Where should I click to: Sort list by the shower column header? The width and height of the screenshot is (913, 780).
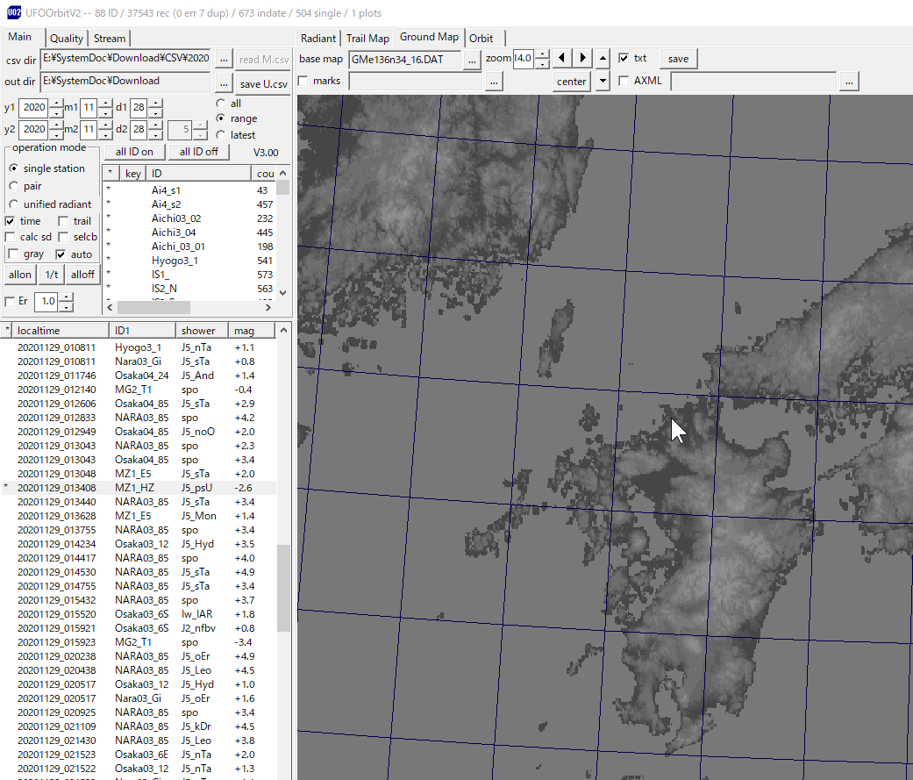click(x=198, y=331)
